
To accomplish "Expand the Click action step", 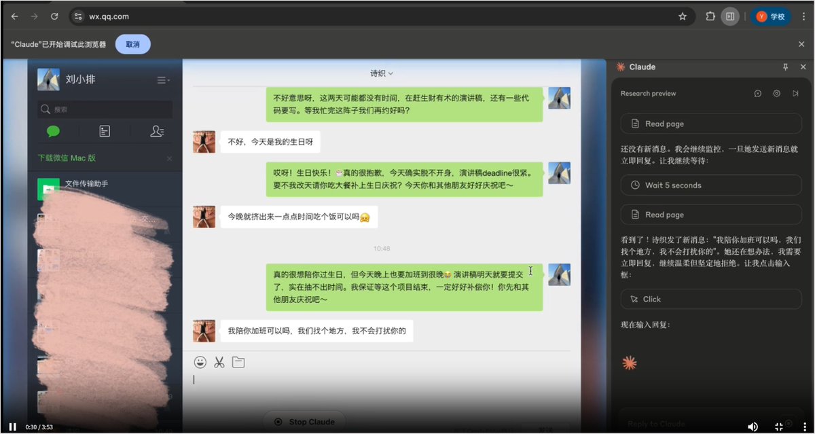I will click(x=711, y=299).
